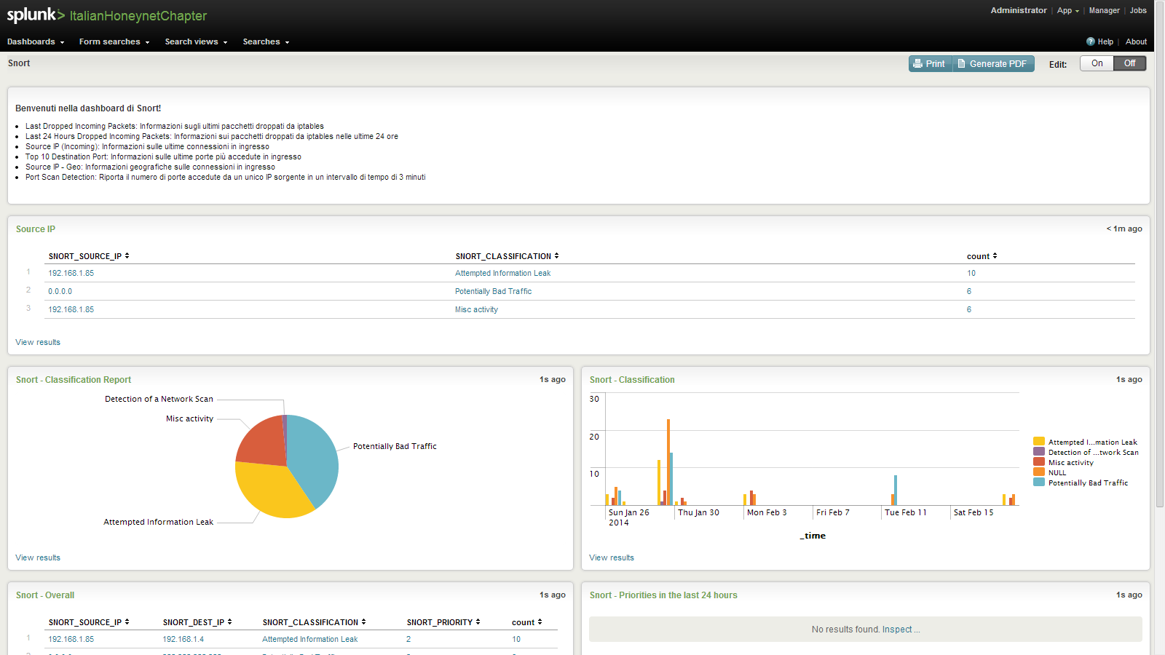The width and height of the screenshot is (1165, 655).
Task: Click destination IP 192.168.1.4 in Overall table
Action: coord(183,639)
